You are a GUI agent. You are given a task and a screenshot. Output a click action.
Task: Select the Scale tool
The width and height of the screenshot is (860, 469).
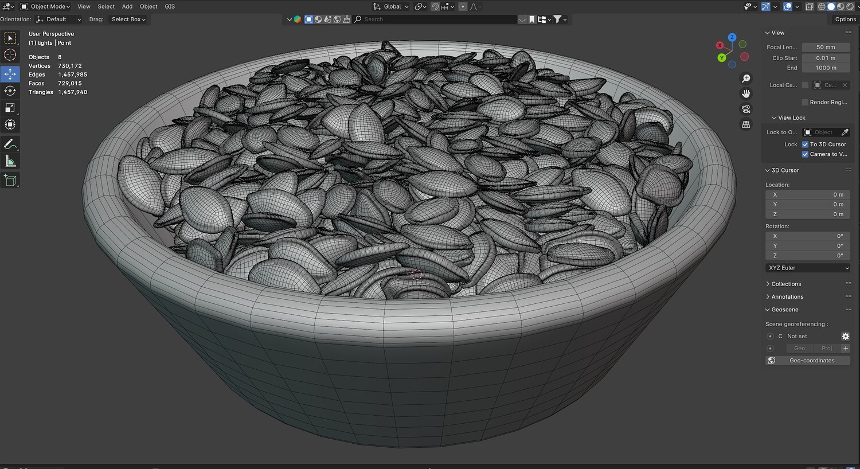click(x=10, y=108)
